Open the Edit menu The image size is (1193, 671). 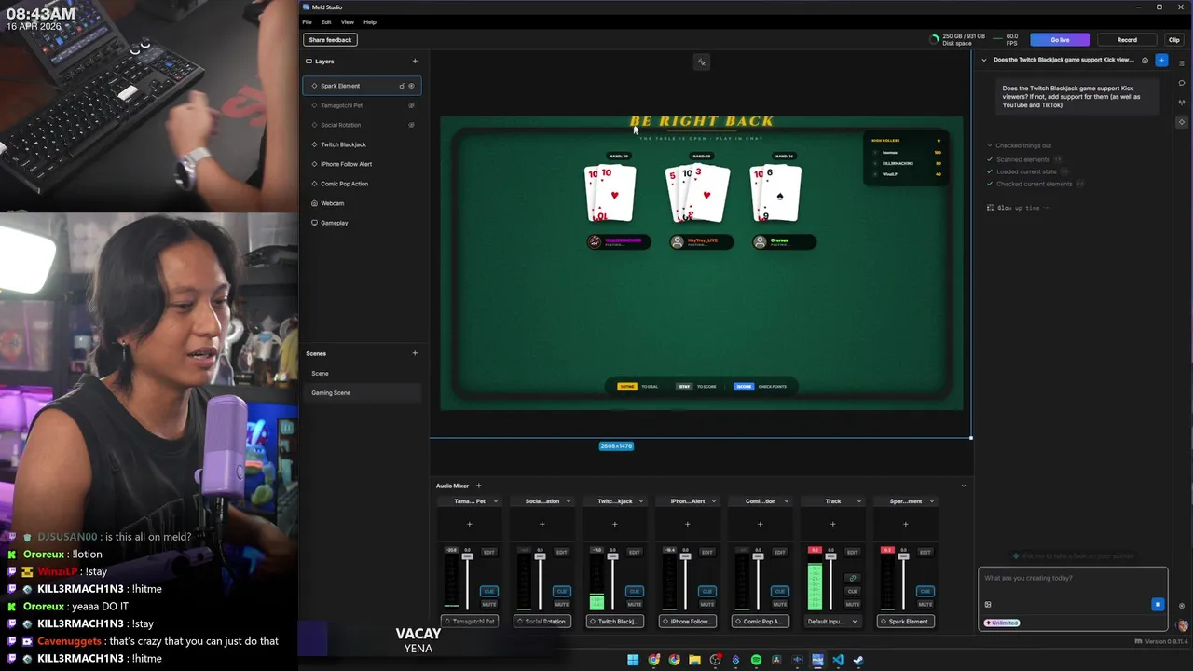[326, 21]
